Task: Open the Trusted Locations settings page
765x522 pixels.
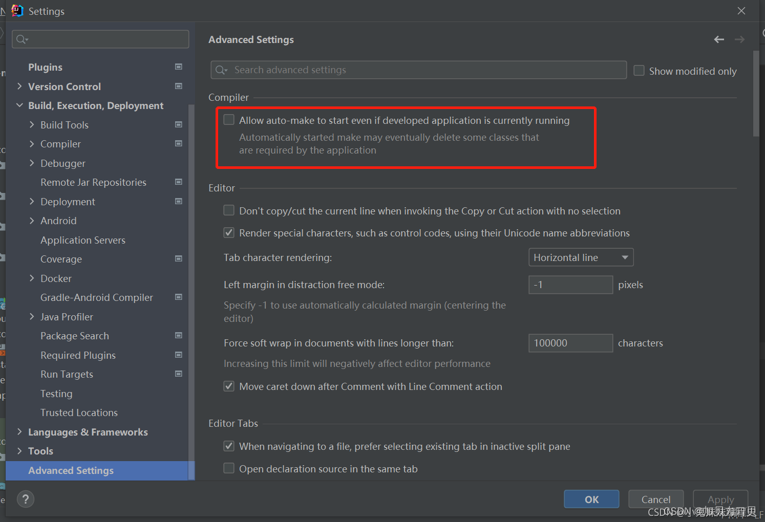Action: [79, 412]
